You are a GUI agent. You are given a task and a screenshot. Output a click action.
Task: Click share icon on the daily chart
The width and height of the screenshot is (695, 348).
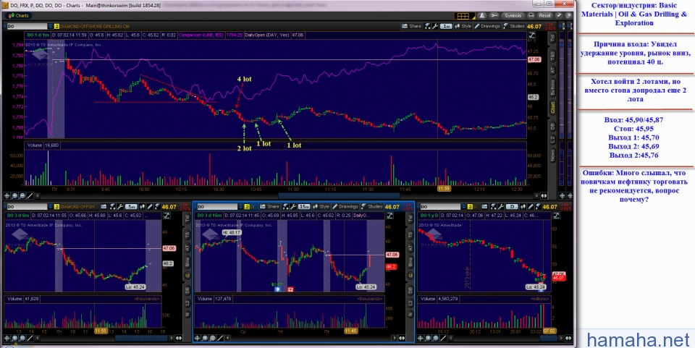coord(485,207)
